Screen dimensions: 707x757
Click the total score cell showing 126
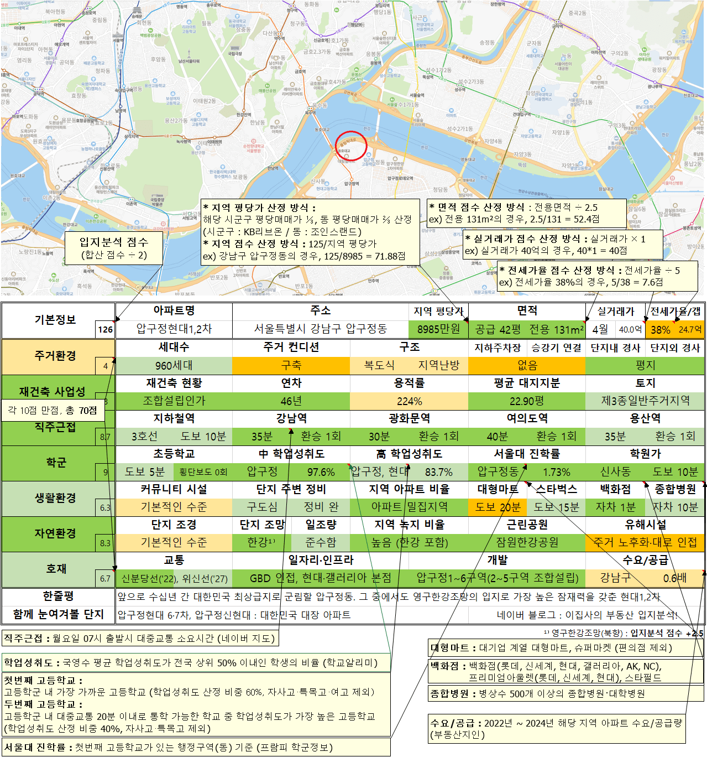coord(105,330)
